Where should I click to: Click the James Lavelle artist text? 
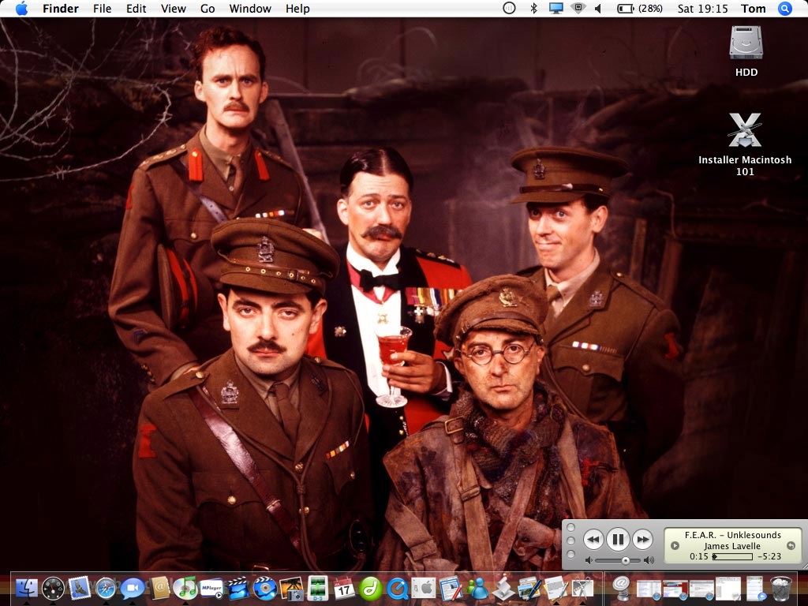pos(732,546)
